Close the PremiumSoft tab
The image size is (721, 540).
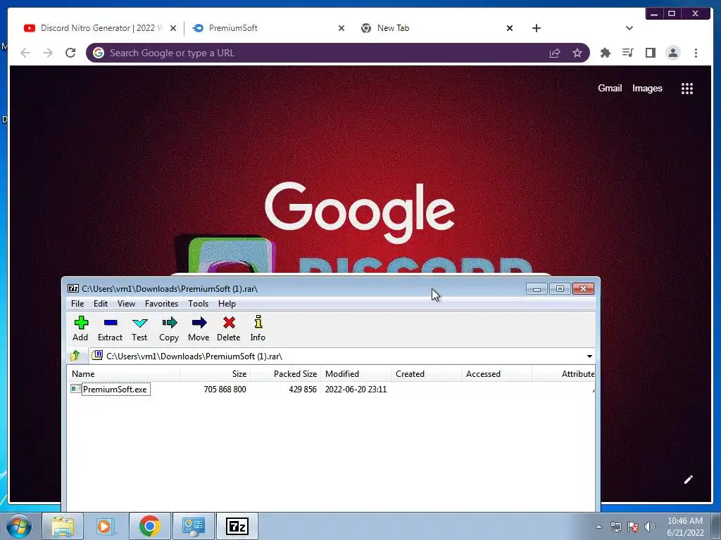pos(341,28)
